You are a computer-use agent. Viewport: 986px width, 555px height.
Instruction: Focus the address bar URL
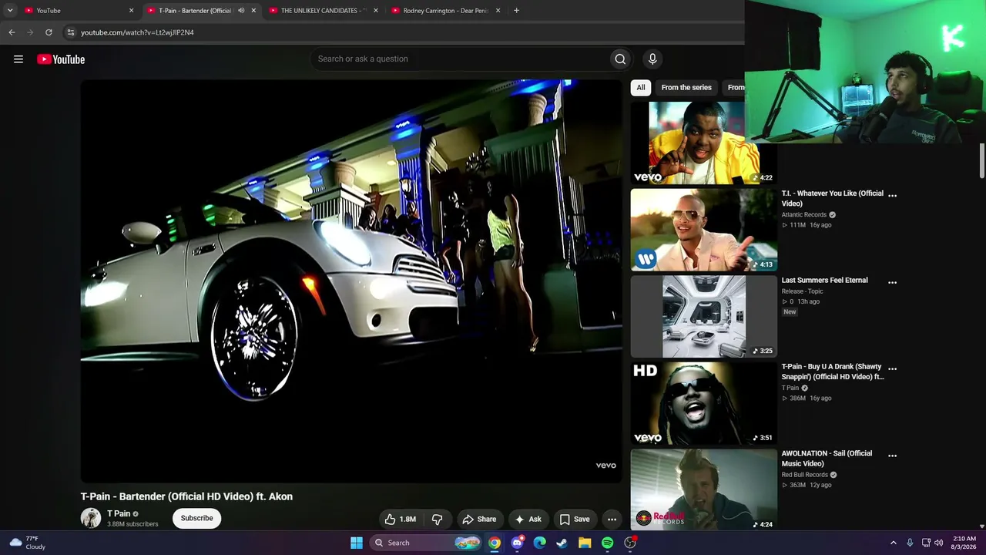tap(137, 32)
